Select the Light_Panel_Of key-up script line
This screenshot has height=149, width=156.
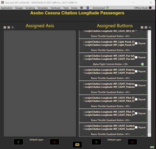pos(109,45)
